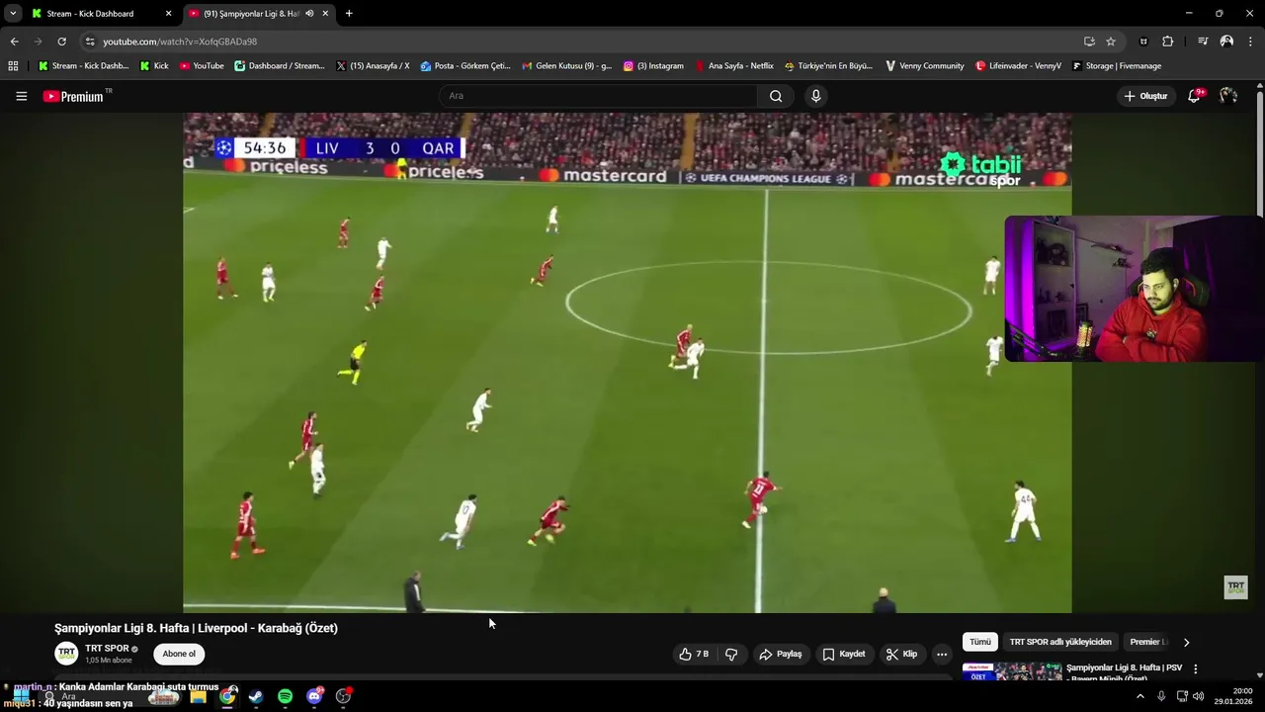The width and height of the screenshot is (1265, 712).
Task: Open the YouTube account avatar menu
Action: coord(1228,96)
